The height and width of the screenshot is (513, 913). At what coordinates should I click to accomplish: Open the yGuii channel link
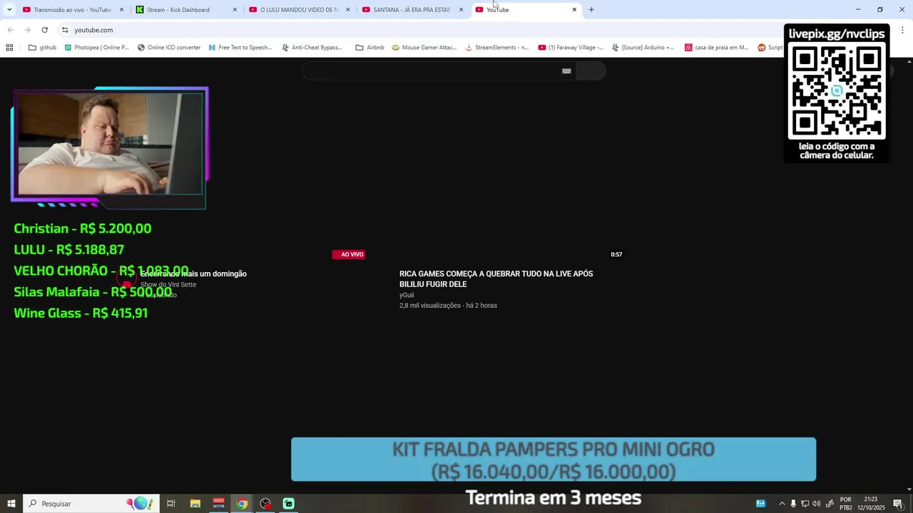click(x=407, y=295)
